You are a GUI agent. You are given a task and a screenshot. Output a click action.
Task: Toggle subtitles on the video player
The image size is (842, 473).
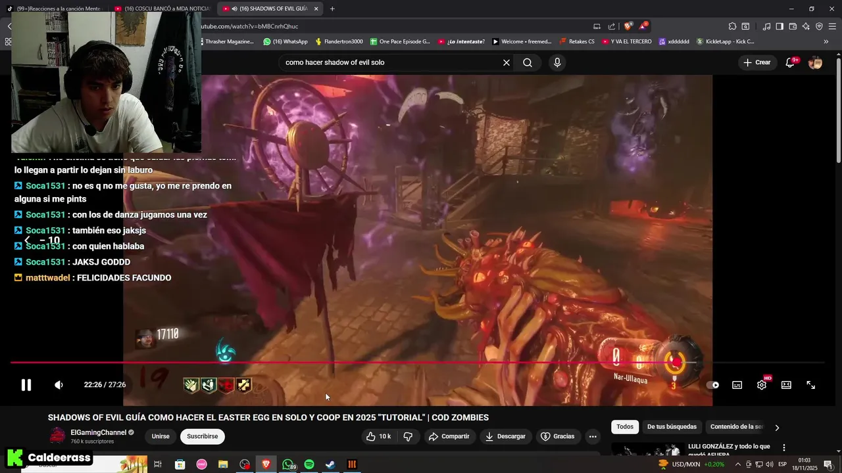(737, 385)
